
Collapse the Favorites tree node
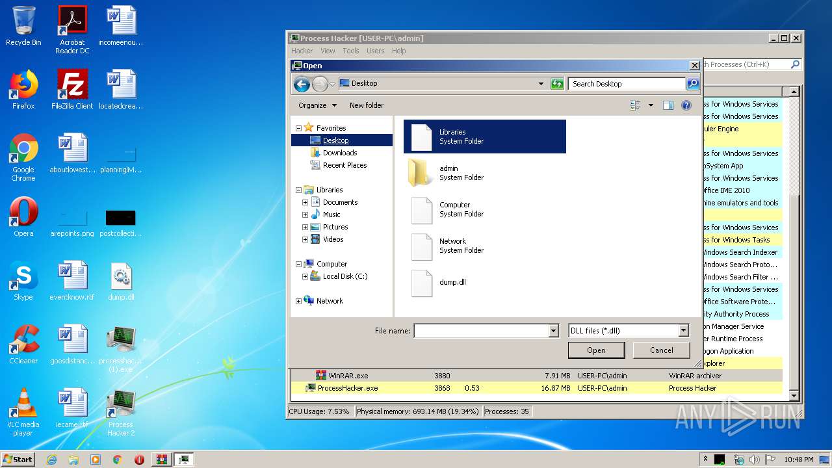298,128
